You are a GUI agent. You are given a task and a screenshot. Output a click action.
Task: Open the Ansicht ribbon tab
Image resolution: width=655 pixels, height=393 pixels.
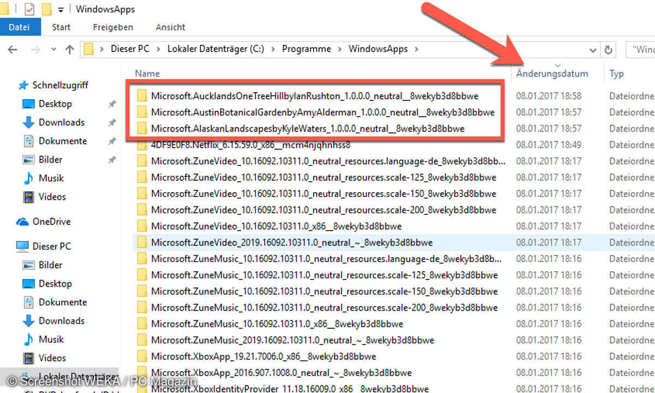[x=170, y=27]
